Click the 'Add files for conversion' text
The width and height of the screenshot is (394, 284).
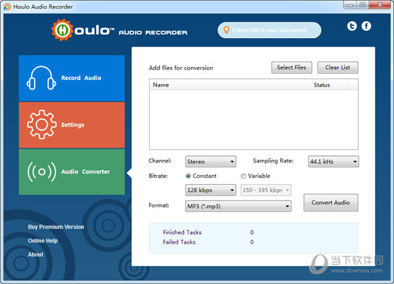[x=181, y=68]
